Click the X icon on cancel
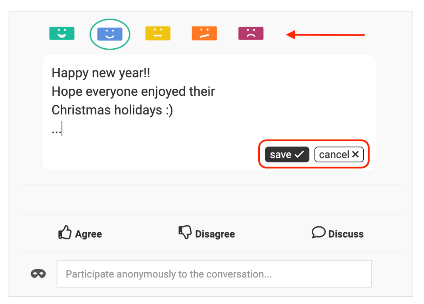Image resolution: width=424 pixels, height=304 pixels. point(355,154)
